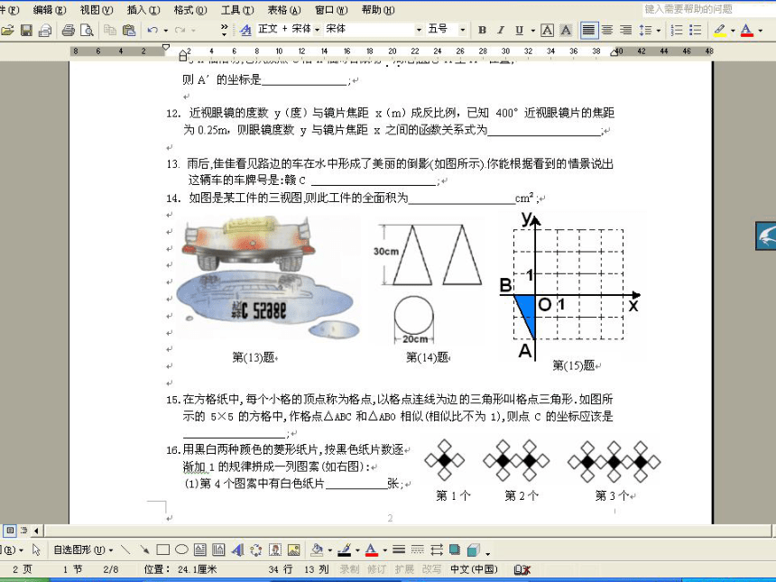
Task: Open the 编辑(E) menu
Action: (50, 10)
